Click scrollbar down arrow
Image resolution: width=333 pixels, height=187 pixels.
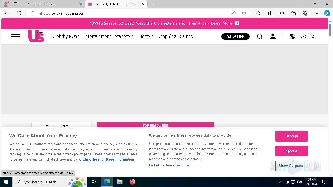[x=330, y=172]
